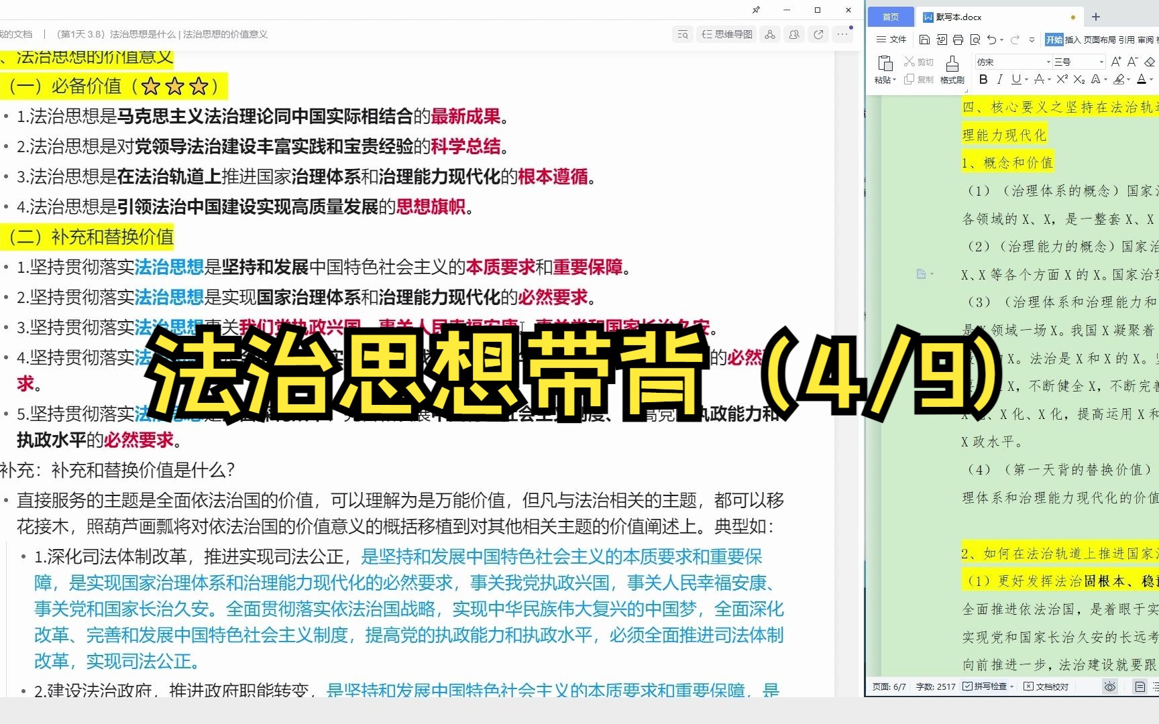Image resolution: width=1159 pixels, height=724 pixels.
Task: Select the 引用 ribbon tab
Action: pos(1127,40)
